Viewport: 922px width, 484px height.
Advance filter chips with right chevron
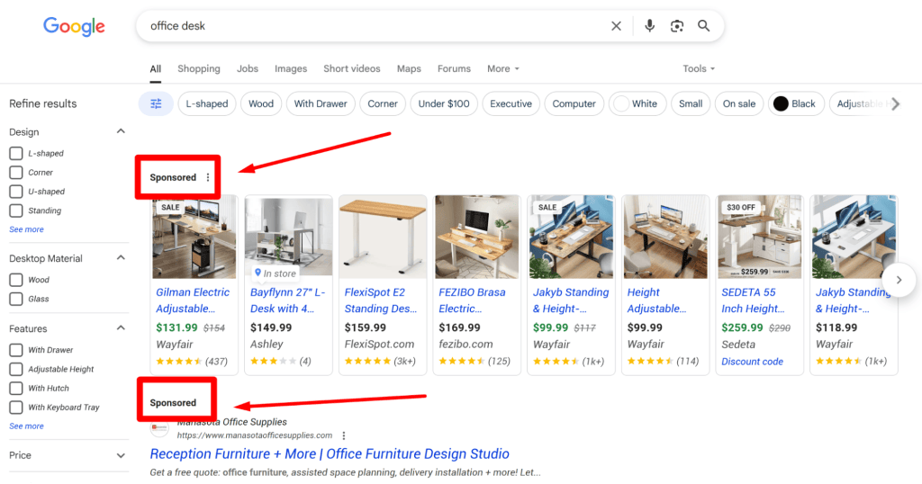coord(895,104)
